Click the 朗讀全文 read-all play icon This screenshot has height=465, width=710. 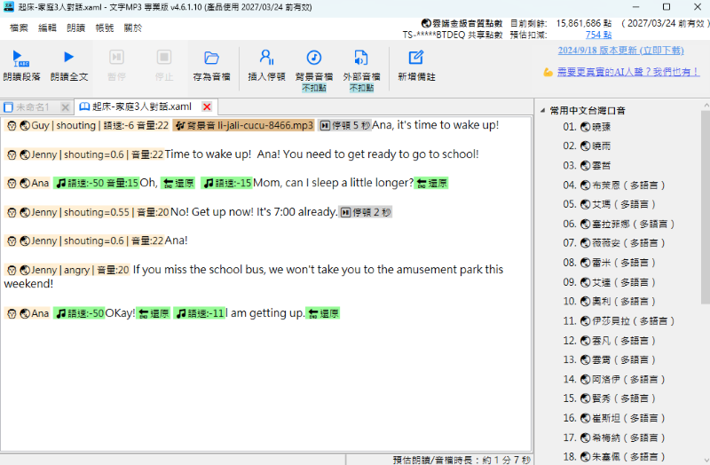pos(68,59)
